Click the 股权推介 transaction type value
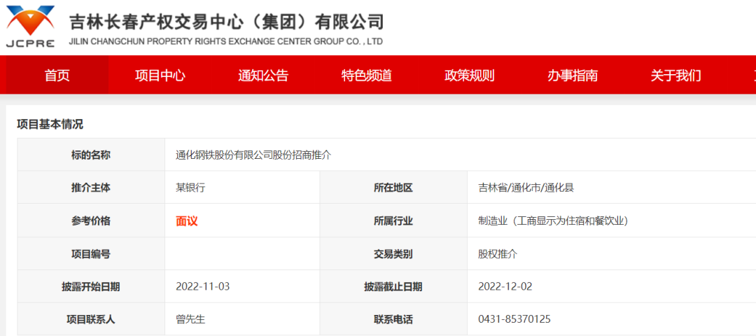Image resolution: width=756 pixels, height=336 pixels. pyautogui.click(x=498, y=254)
